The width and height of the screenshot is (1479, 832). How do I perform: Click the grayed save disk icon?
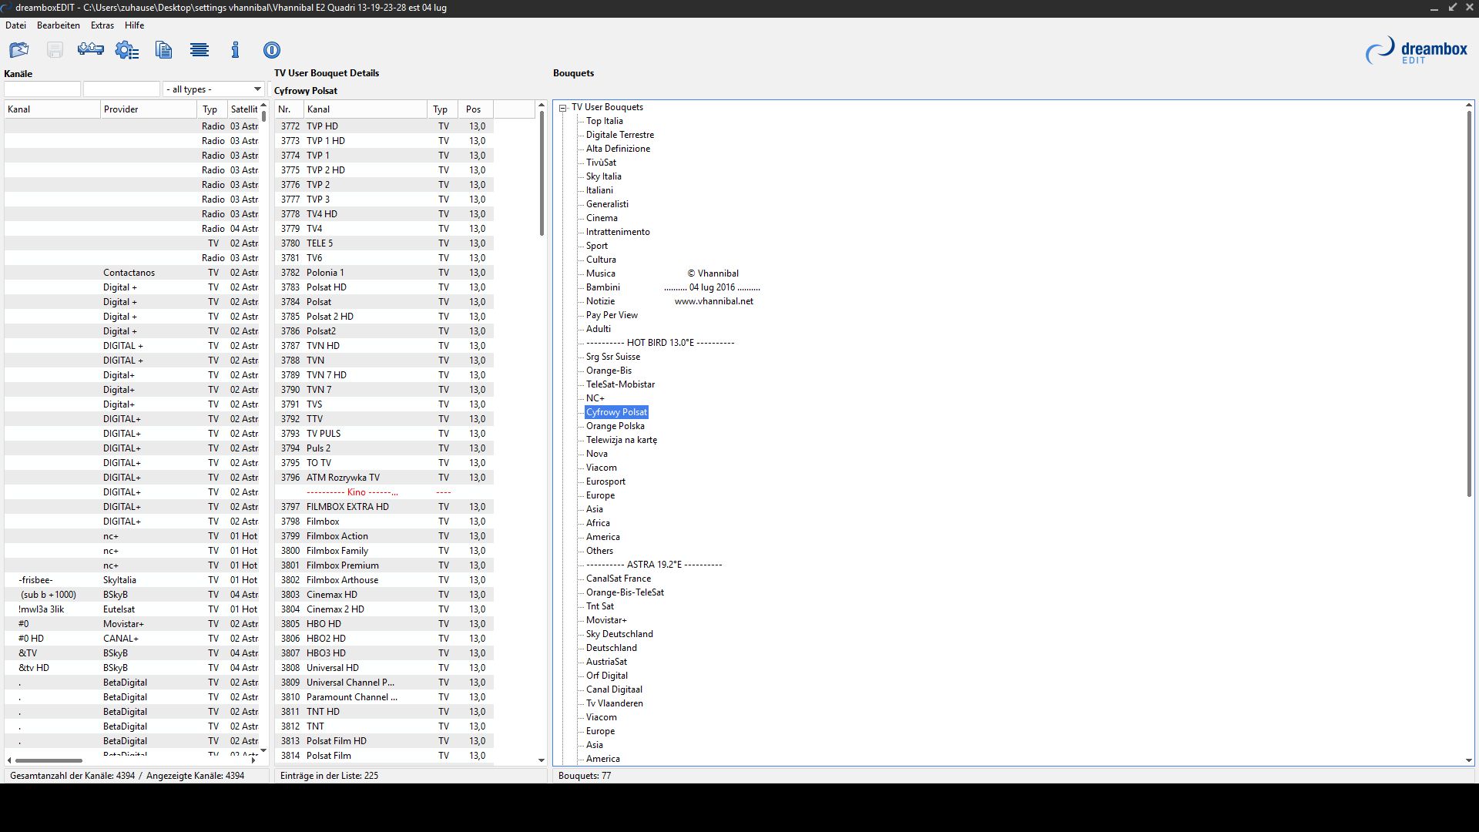(55, 50)
